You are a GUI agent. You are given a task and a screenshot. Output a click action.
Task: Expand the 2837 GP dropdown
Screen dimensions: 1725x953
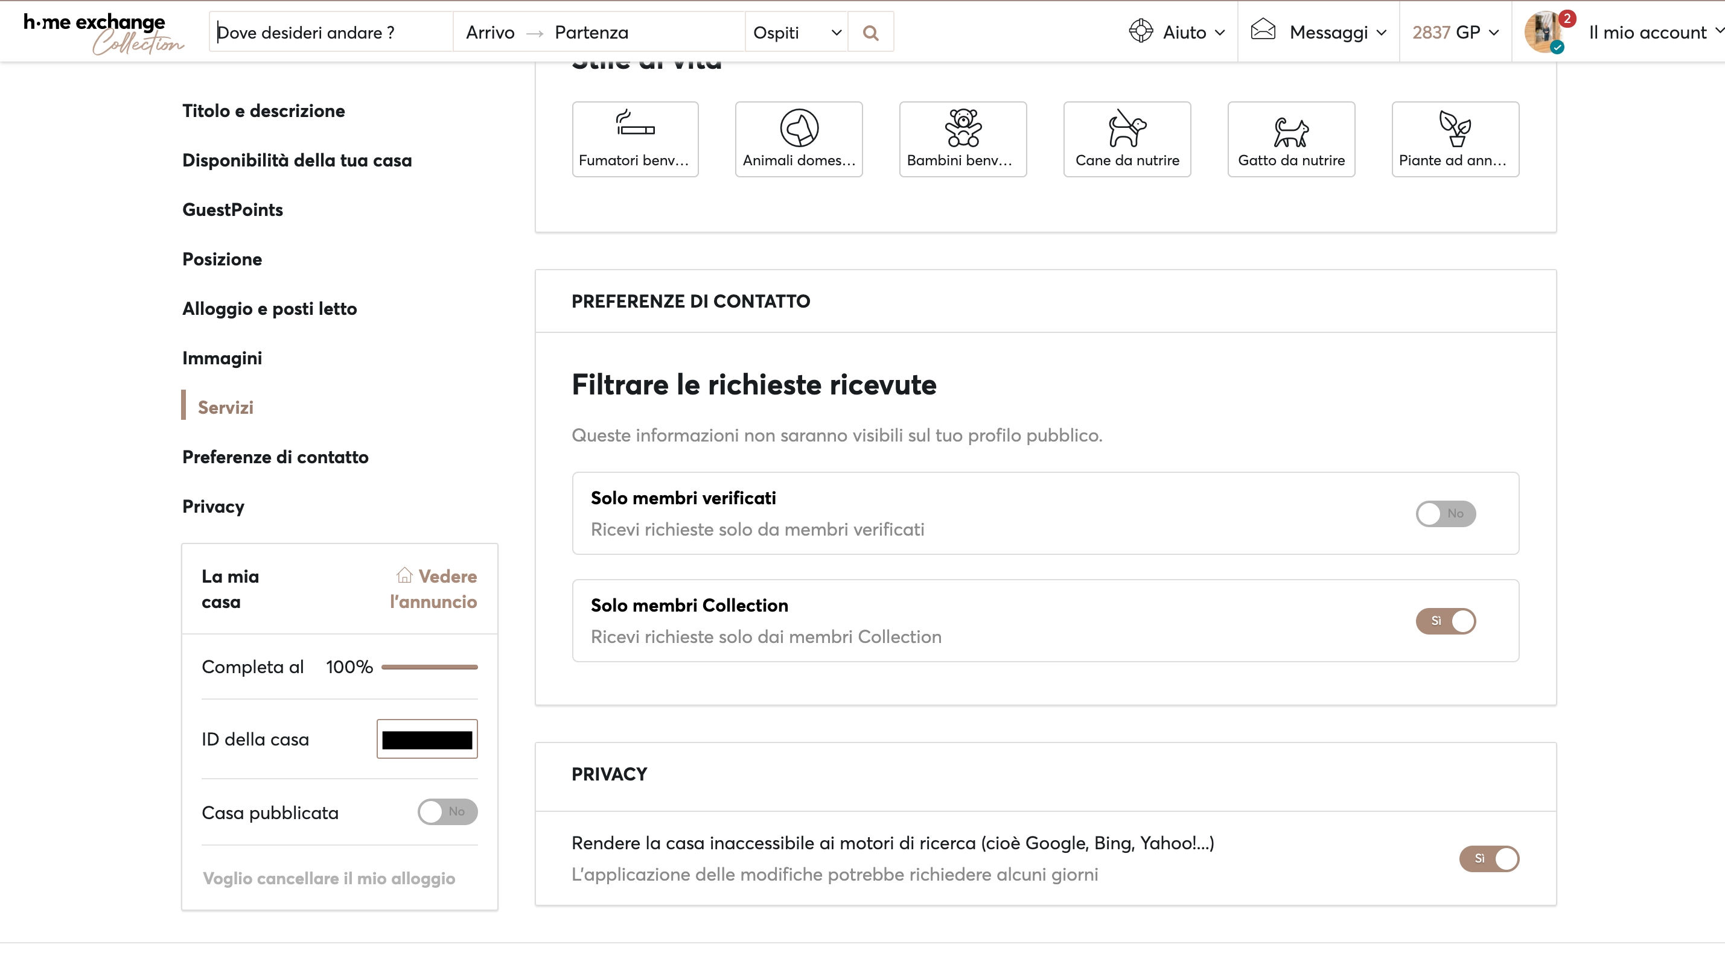pyautogui.click(x=1455, y=32)
